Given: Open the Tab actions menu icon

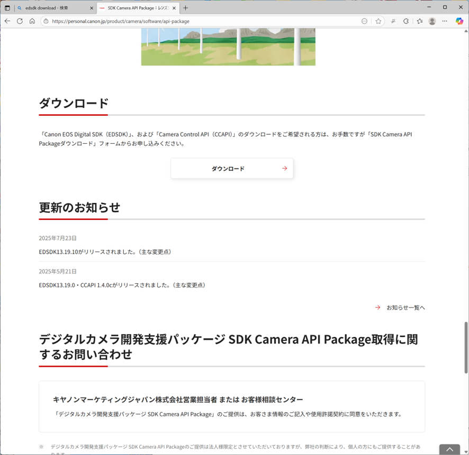Looking at the screenshot, I should click(7, 8).
